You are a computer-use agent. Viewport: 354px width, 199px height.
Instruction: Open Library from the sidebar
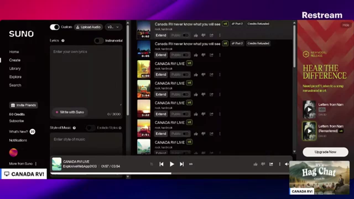click(x=15, y=68)
